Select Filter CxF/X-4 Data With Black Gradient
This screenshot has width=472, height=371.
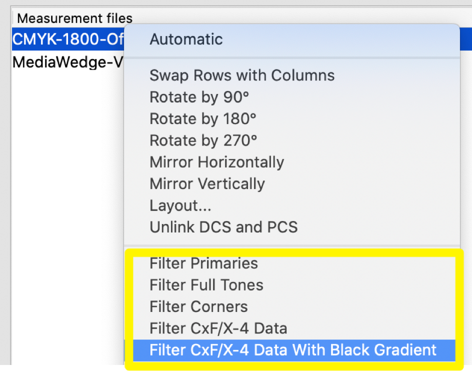click(x=294, y=350)
